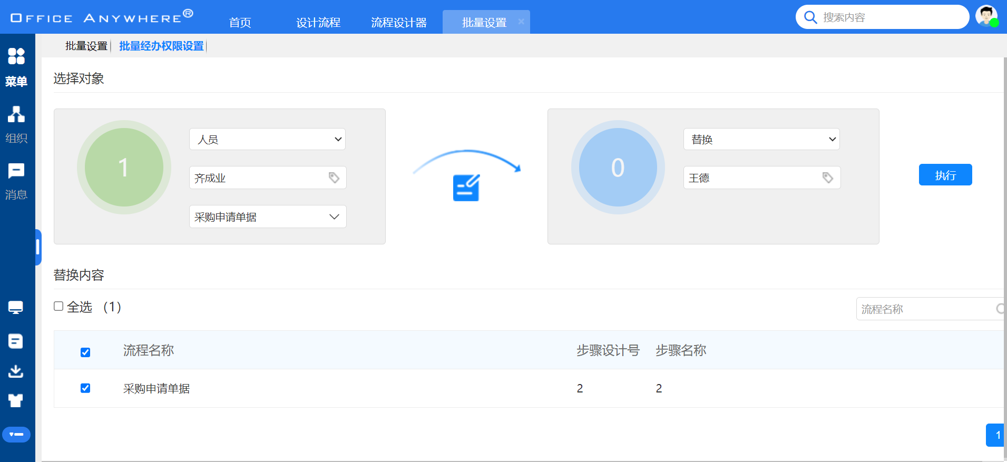
Task: Open the 替换 operation dropdown
Action: click(x=761, y=139)
